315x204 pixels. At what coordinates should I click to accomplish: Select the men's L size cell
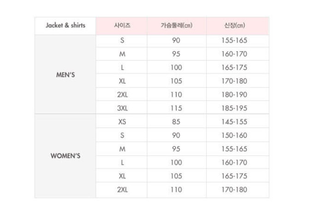click(x=122, y=67)
